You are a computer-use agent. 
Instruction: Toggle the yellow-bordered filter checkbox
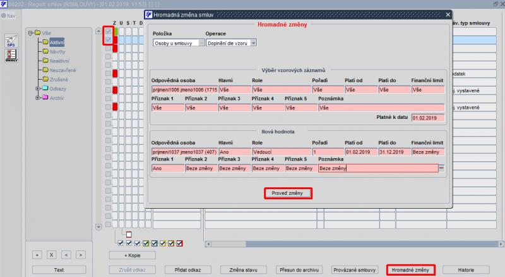pos(163,243)
